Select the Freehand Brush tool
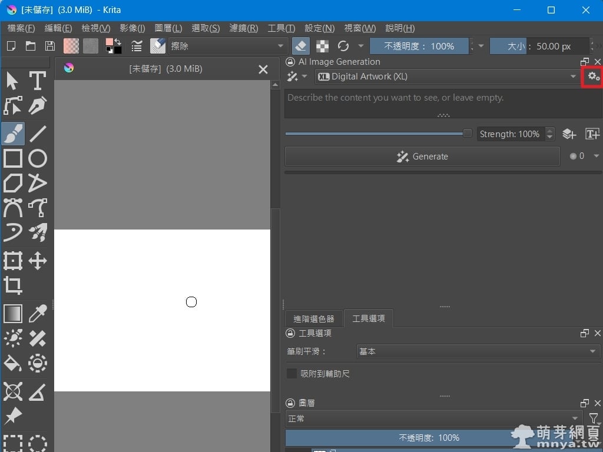 pos(13,133)
